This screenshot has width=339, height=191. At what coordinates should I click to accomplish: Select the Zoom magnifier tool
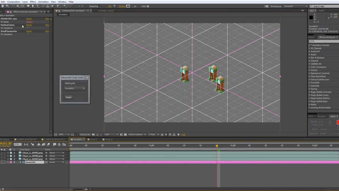[7, 6]
